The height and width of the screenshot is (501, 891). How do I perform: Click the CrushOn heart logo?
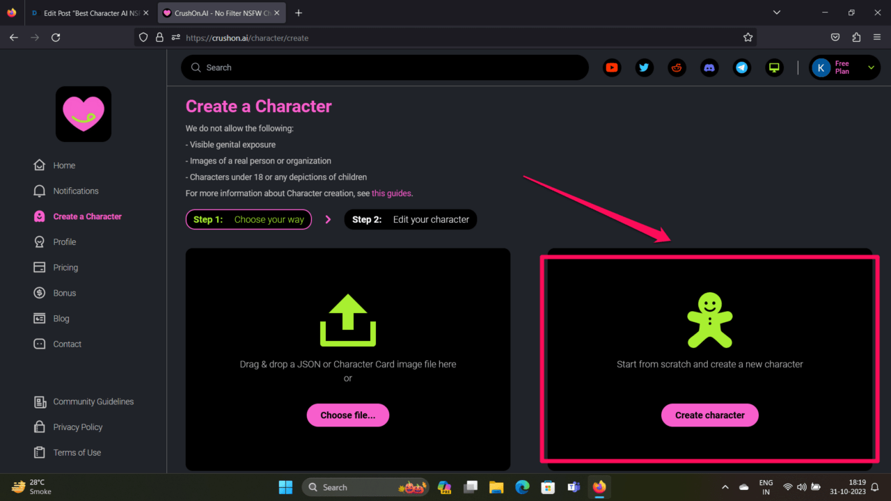(84, 114)
